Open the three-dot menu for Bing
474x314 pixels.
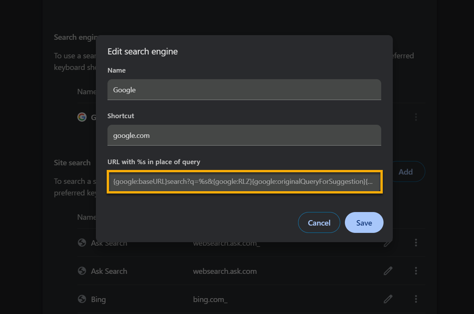416,299
